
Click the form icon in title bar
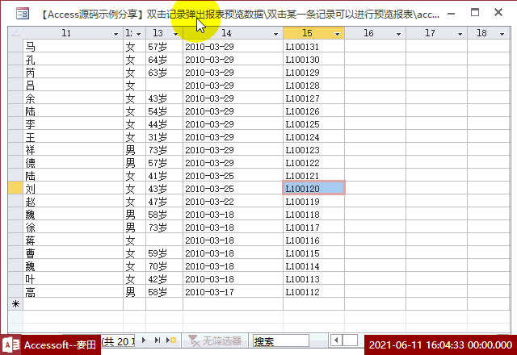(x=23, y=14)
